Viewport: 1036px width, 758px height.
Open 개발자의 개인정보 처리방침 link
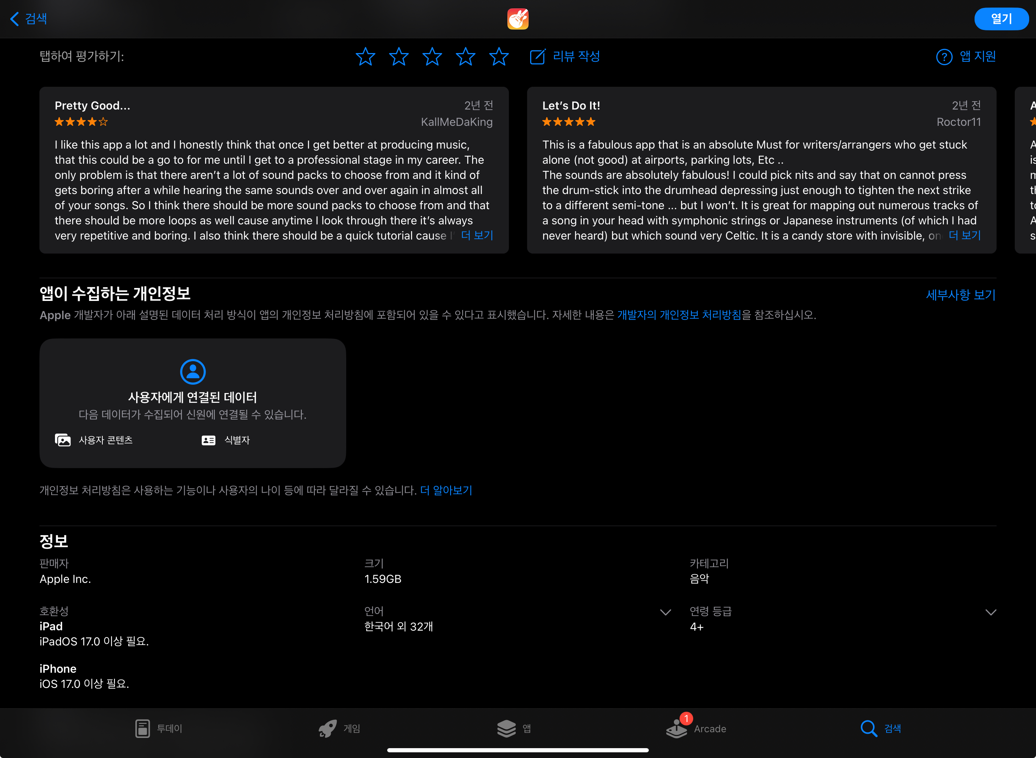[x=679, y=315]
